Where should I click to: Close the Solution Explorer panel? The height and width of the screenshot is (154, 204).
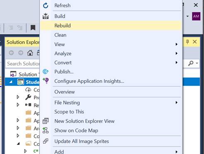[195, 42]
